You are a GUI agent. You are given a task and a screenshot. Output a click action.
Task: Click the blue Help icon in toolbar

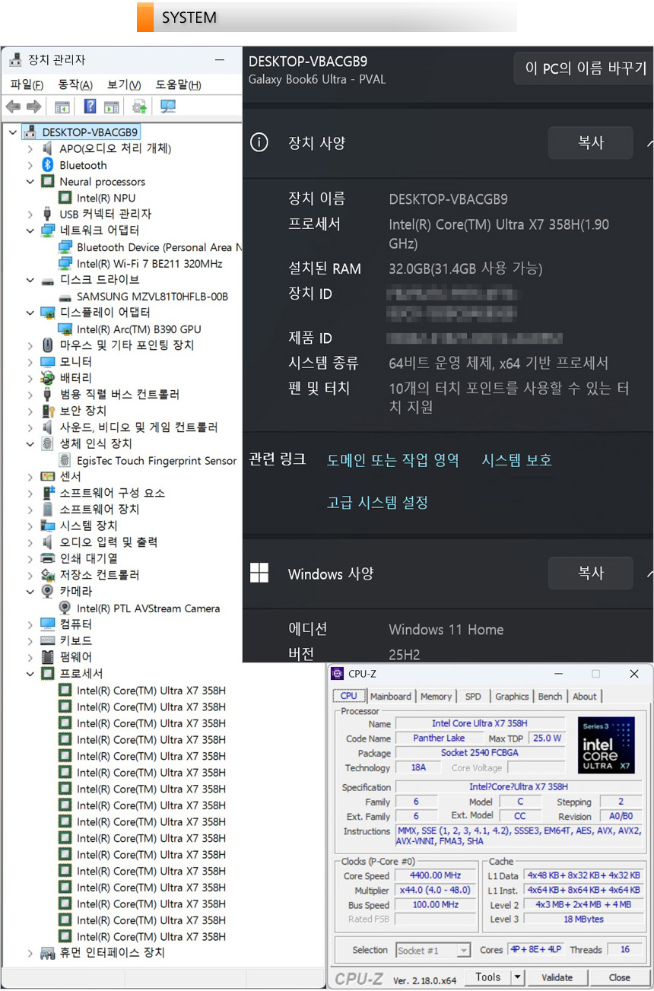[x=90, y=106]
